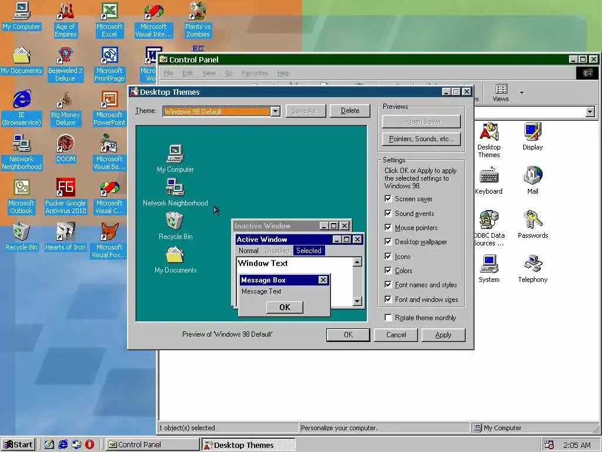
Task: Click the task scheduler tray icon
Action: click(549, 445)
